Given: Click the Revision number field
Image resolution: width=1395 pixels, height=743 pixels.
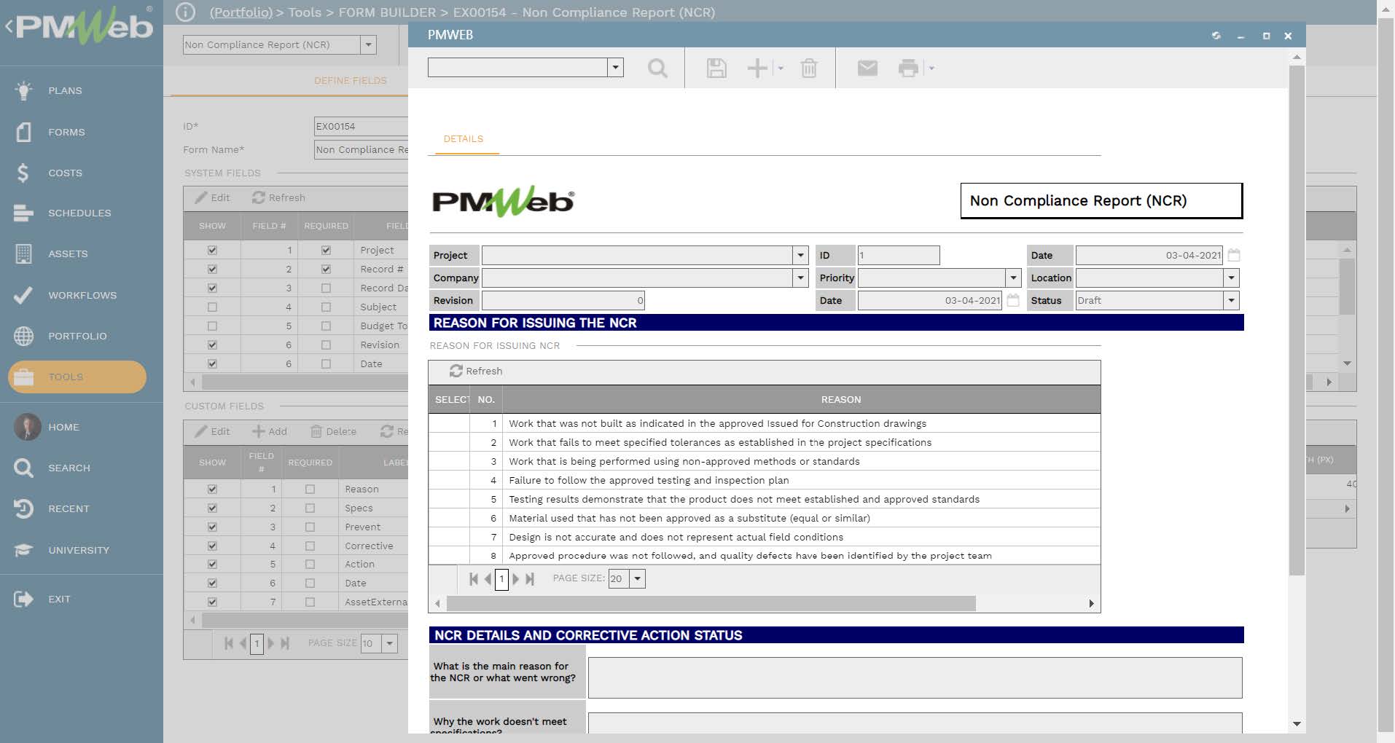Looking at the screenshot, I should 563,300.
